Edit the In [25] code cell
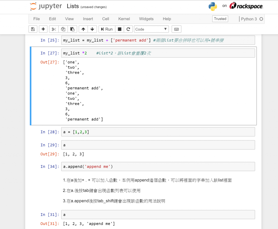Screen dimensions: 278x229 coord(158,40)
